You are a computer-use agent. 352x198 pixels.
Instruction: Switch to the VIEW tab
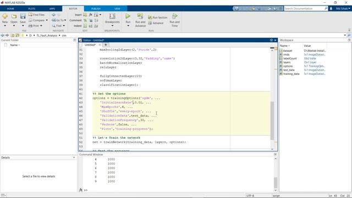pyautogui.click(x=117, y=9)
